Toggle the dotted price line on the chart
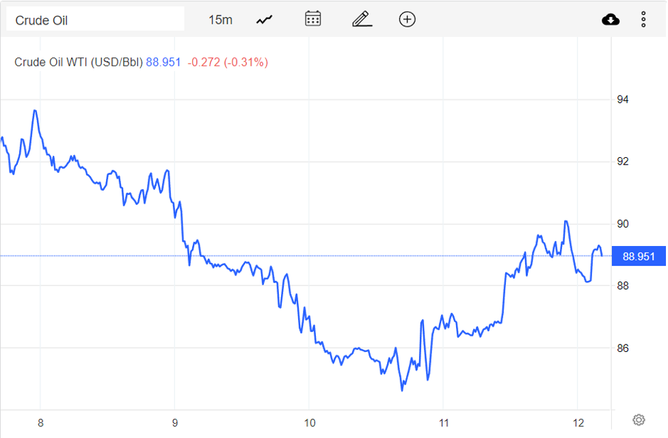The height and width of the screenshot is (438, 668). pyautogui.click(x=308, y=256)
